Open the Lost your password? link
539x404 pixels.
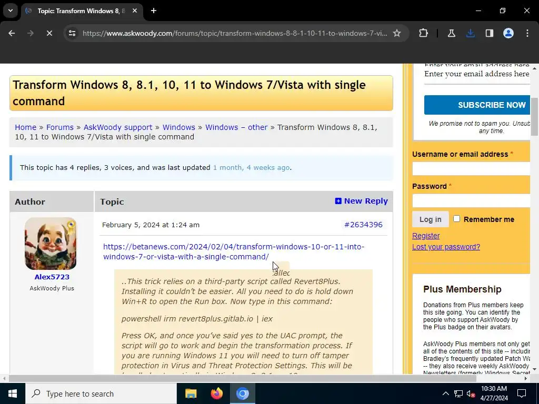(x=446, y=247)
